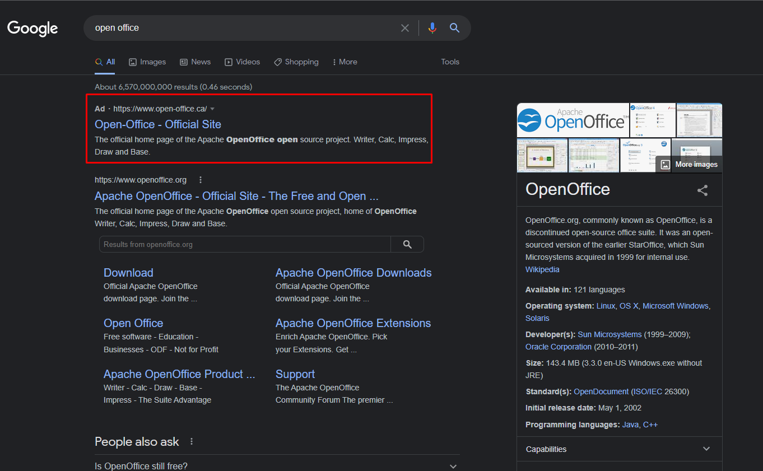Switch to the Videos tab

242,62
